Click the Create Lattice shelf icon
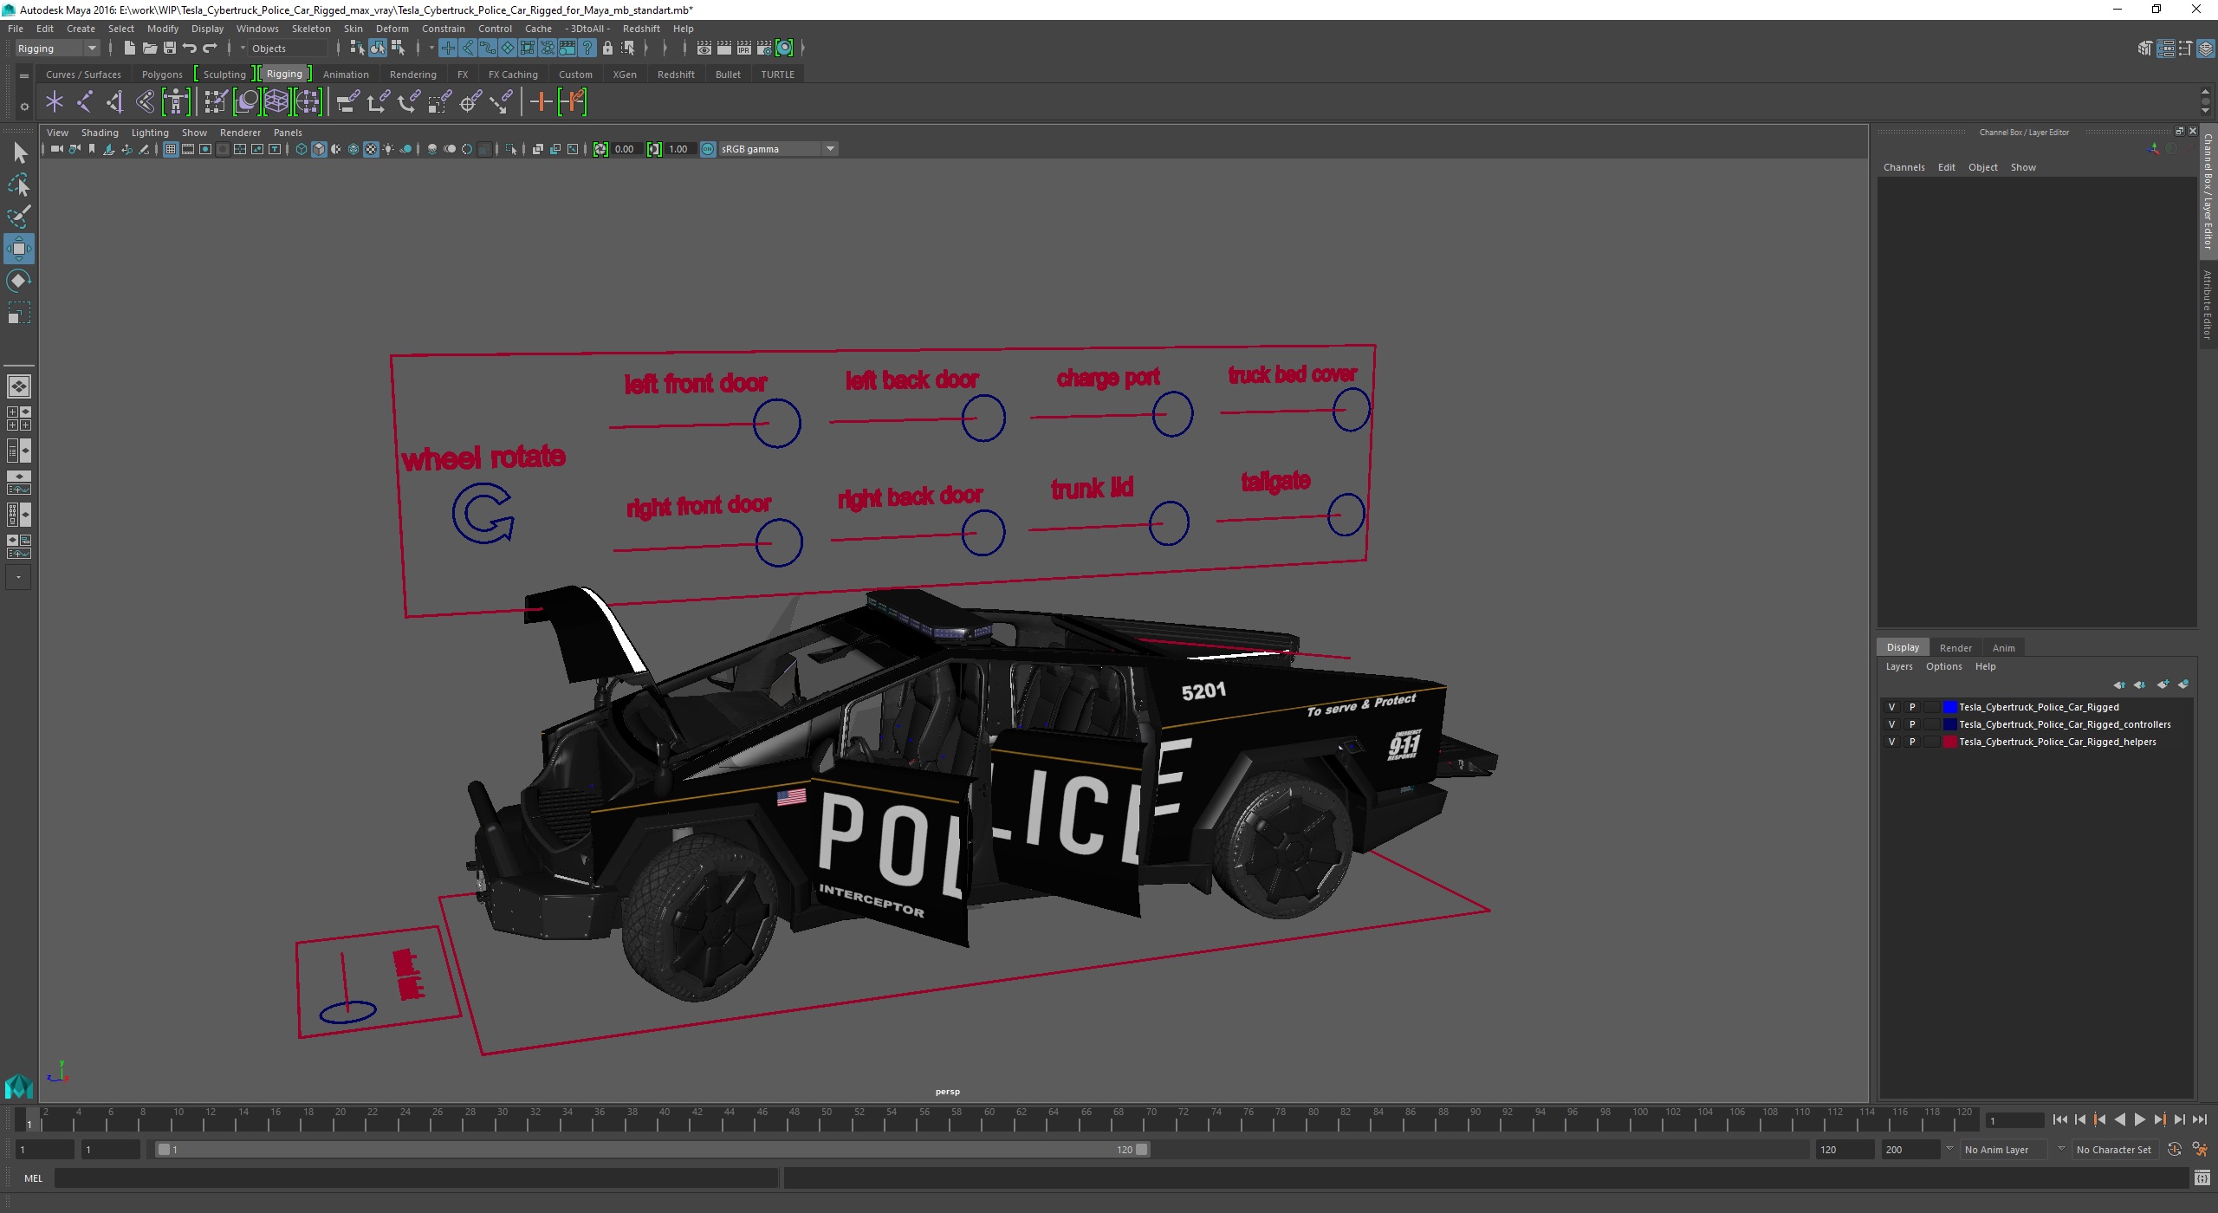Image resolution: width=2218 pixels, height=1213 pixels. coord(276,102)
